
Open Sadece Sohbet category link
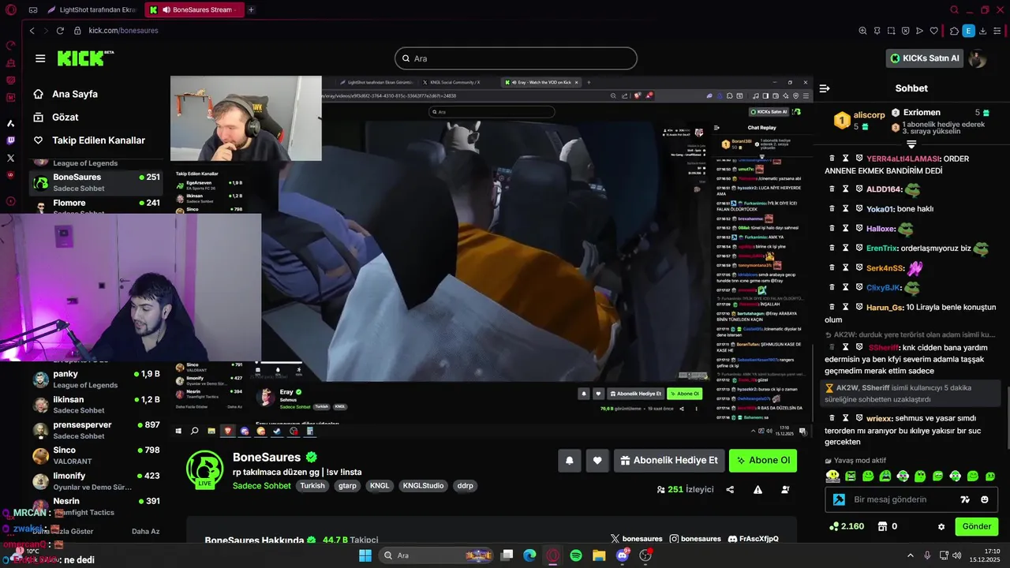[262, 486]
